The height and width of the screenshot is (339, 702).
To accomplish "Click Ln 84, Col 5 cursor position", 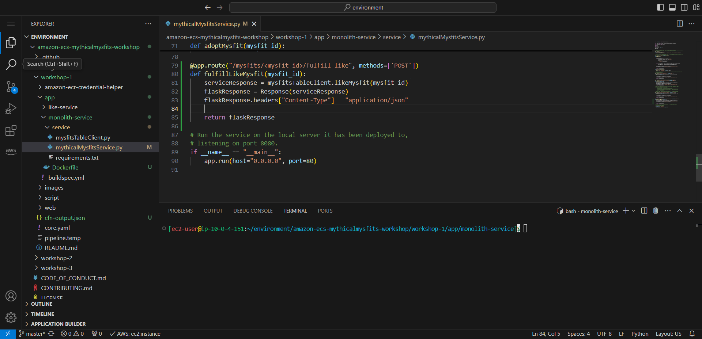I will pyautogui.click(x=546, y=334).
